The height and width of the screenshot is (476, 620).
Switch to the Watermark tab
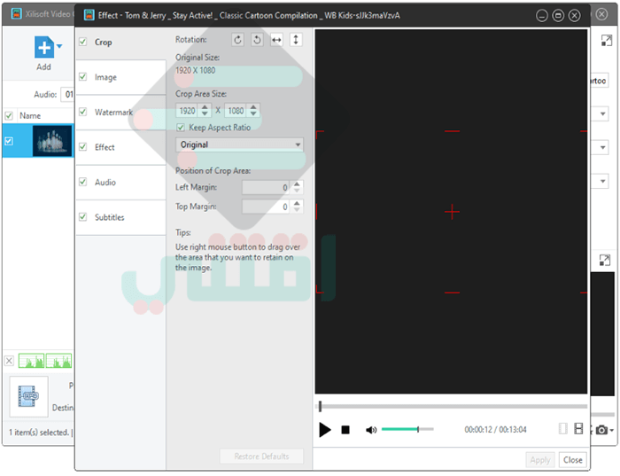(121, 112)
